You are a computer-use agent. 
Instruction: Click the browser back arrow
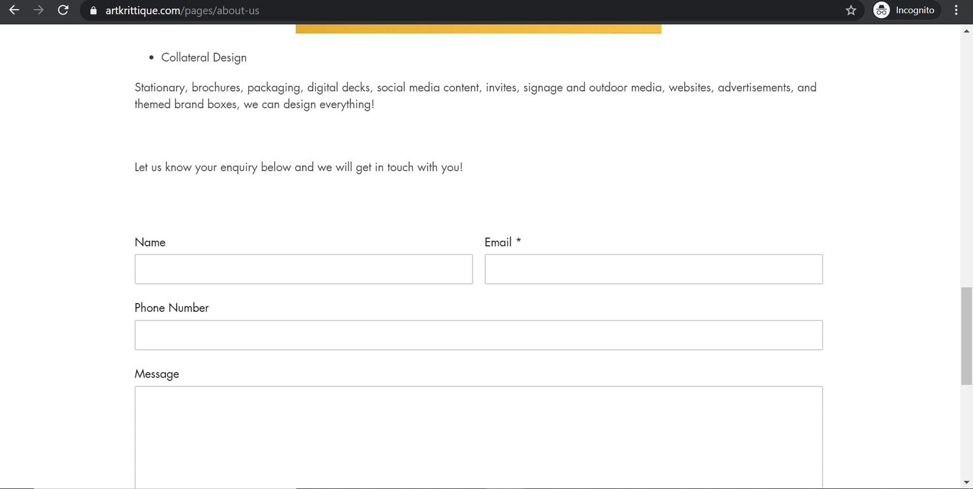coord(14,10)
